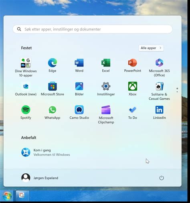Click the magnifier search icon
Screen dimensions: 190x203
19,29
